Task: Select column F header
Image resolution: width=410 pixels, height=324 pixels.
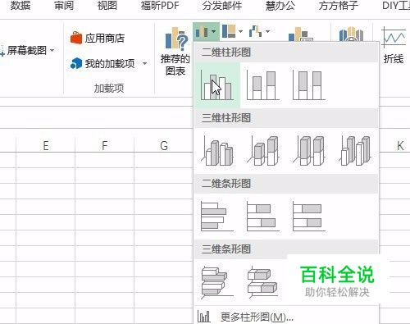Action: pos(104,145)
